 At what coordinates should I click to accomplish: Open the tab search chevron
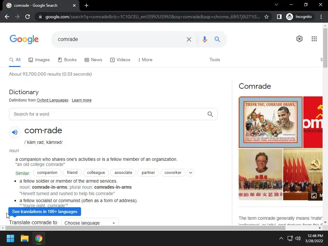tap(276, 4)
